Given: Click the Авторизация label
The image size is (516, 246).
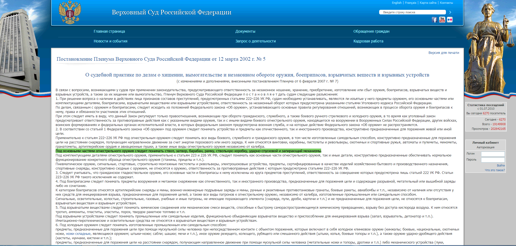Looking at the screenshot, I should point(485,147).
